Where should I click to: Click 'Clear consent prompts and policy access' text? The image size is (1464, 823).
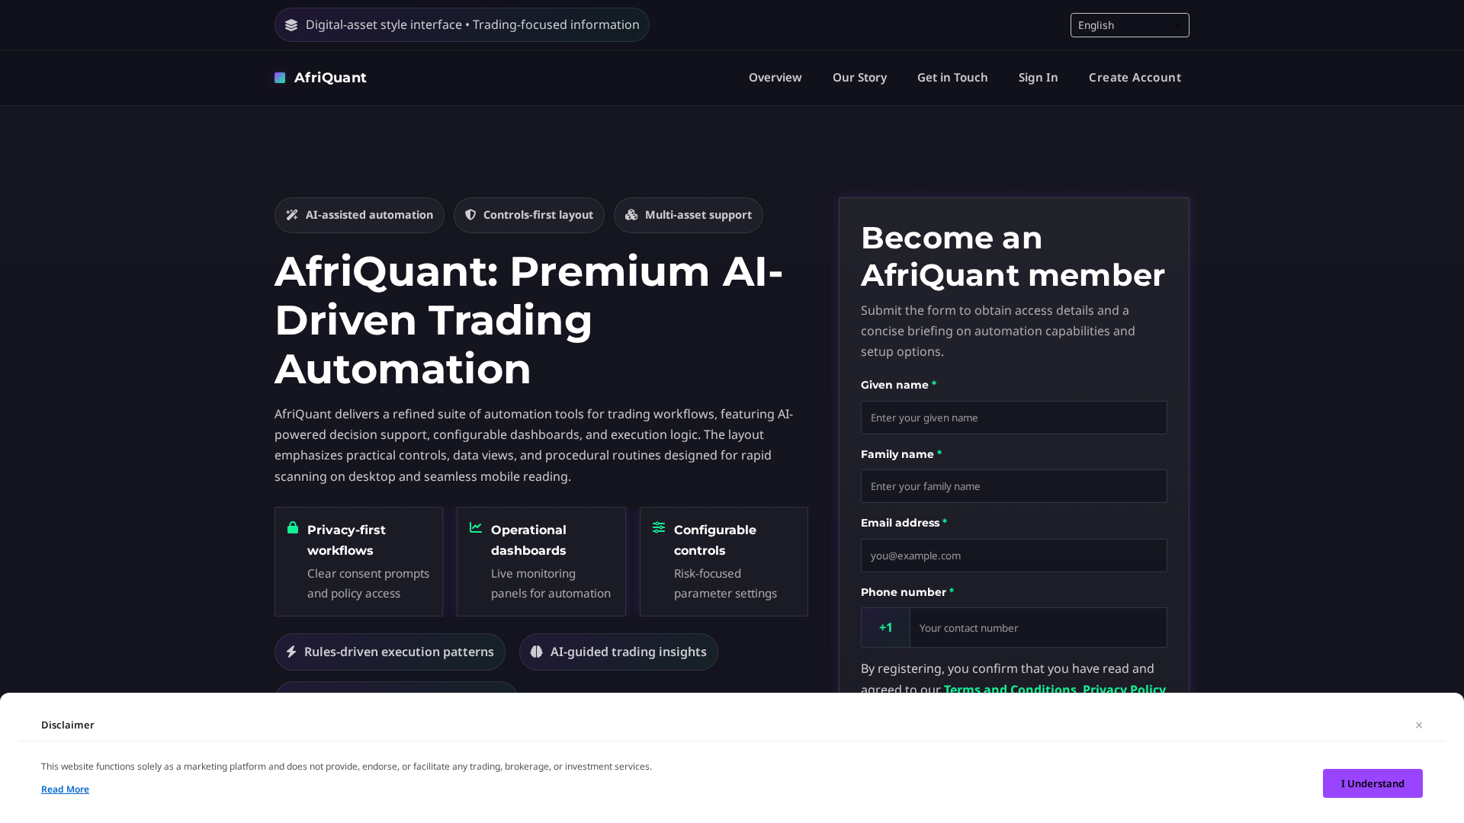[368, 584]
